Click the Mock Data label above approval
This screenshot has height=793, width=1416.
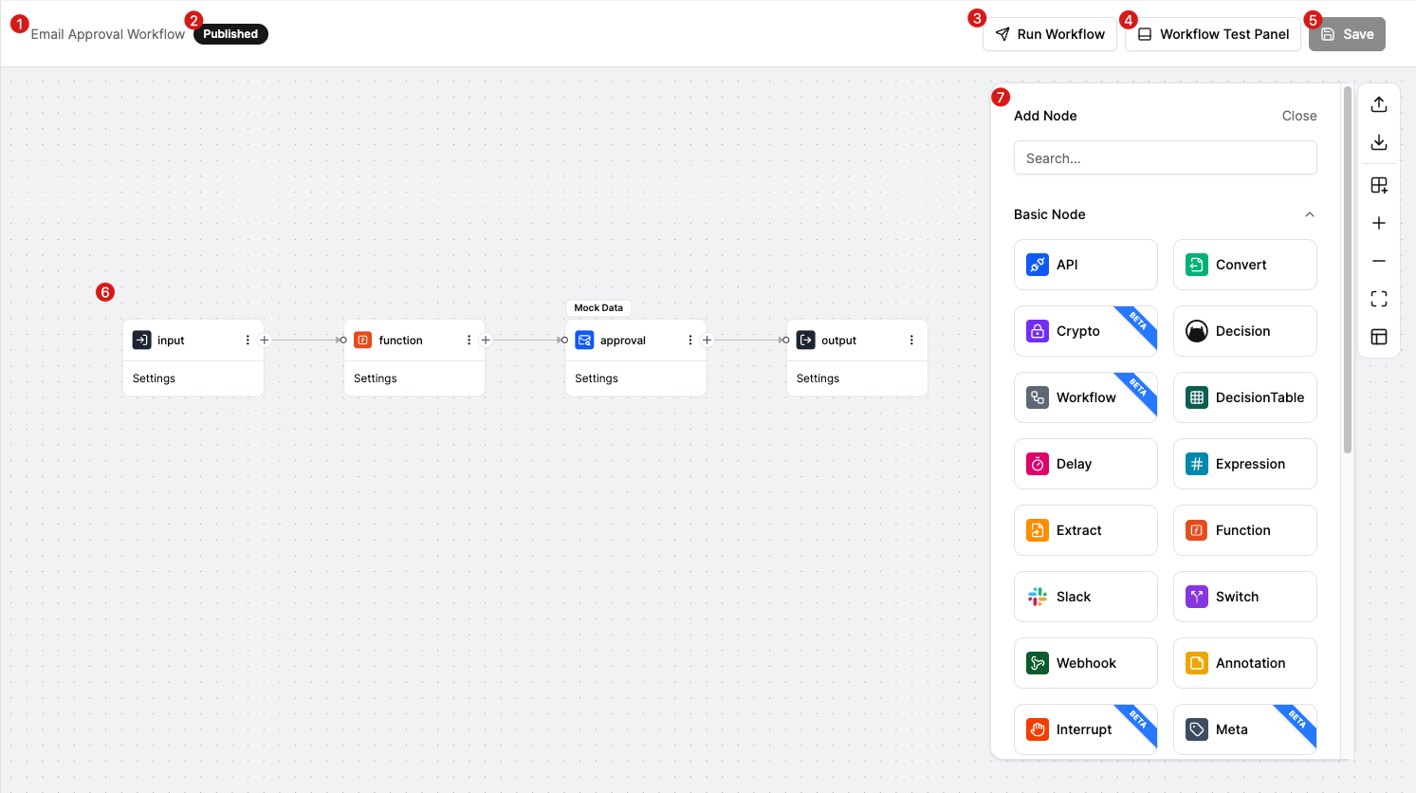point(598,307)
